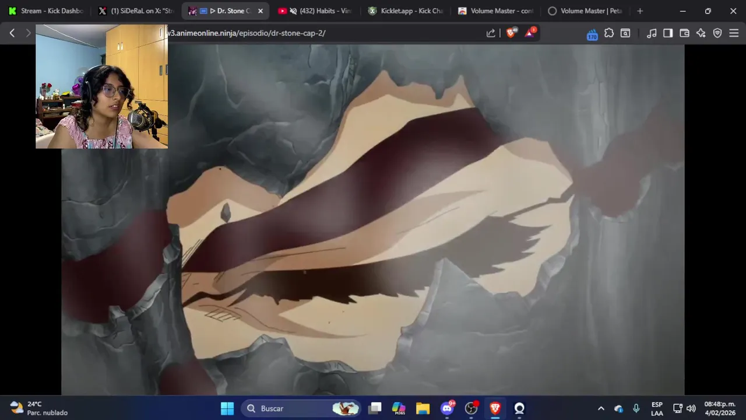Open the Extensions puzzle piece menu
Screen dimensions: 746x420
coord(609,33)
